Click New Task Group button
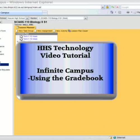Screen dimensions: 140x140 (x=25, y=31)
